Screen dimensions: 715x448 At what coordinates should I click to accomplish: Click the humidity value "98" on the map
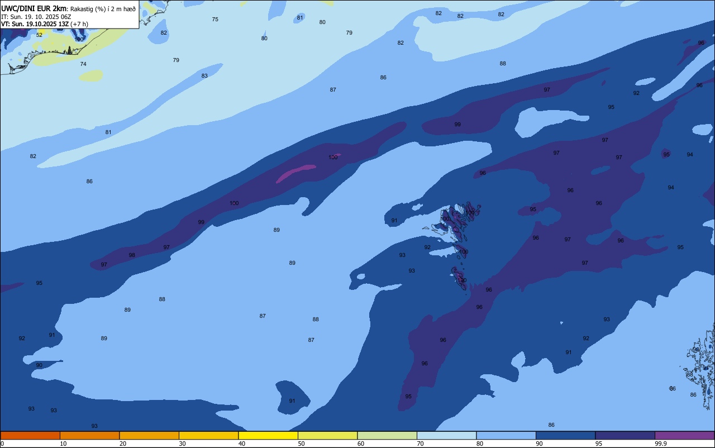(x=132, y=255)
